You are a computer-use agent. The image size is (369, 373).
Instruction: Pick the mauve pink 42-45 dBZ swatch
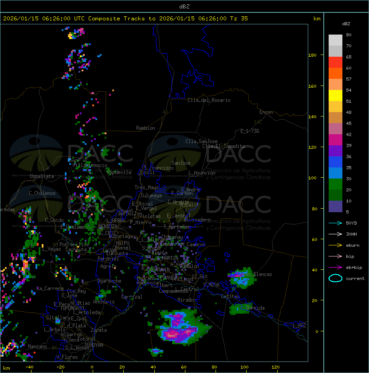tap(335, 129)
